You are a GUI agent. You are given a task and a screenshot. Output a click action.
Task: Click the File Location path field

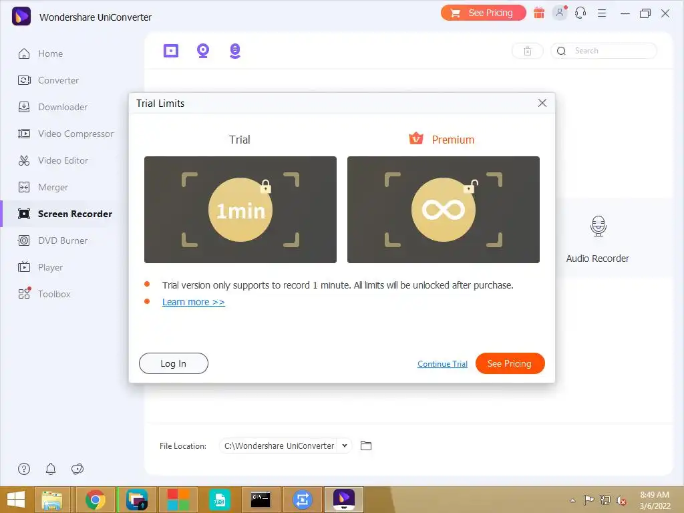click(279, 446)
